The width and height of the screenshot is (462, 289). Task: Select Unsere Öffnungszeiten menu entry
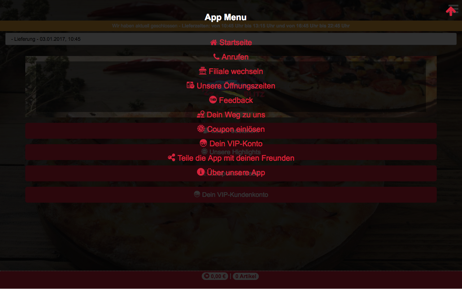pos(231,86)
